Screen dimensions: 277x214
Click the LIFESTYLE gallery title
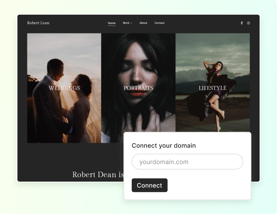[213, 88]
